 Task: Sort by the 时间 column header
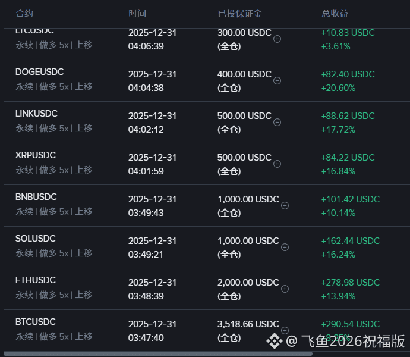(x=137, y=13)
